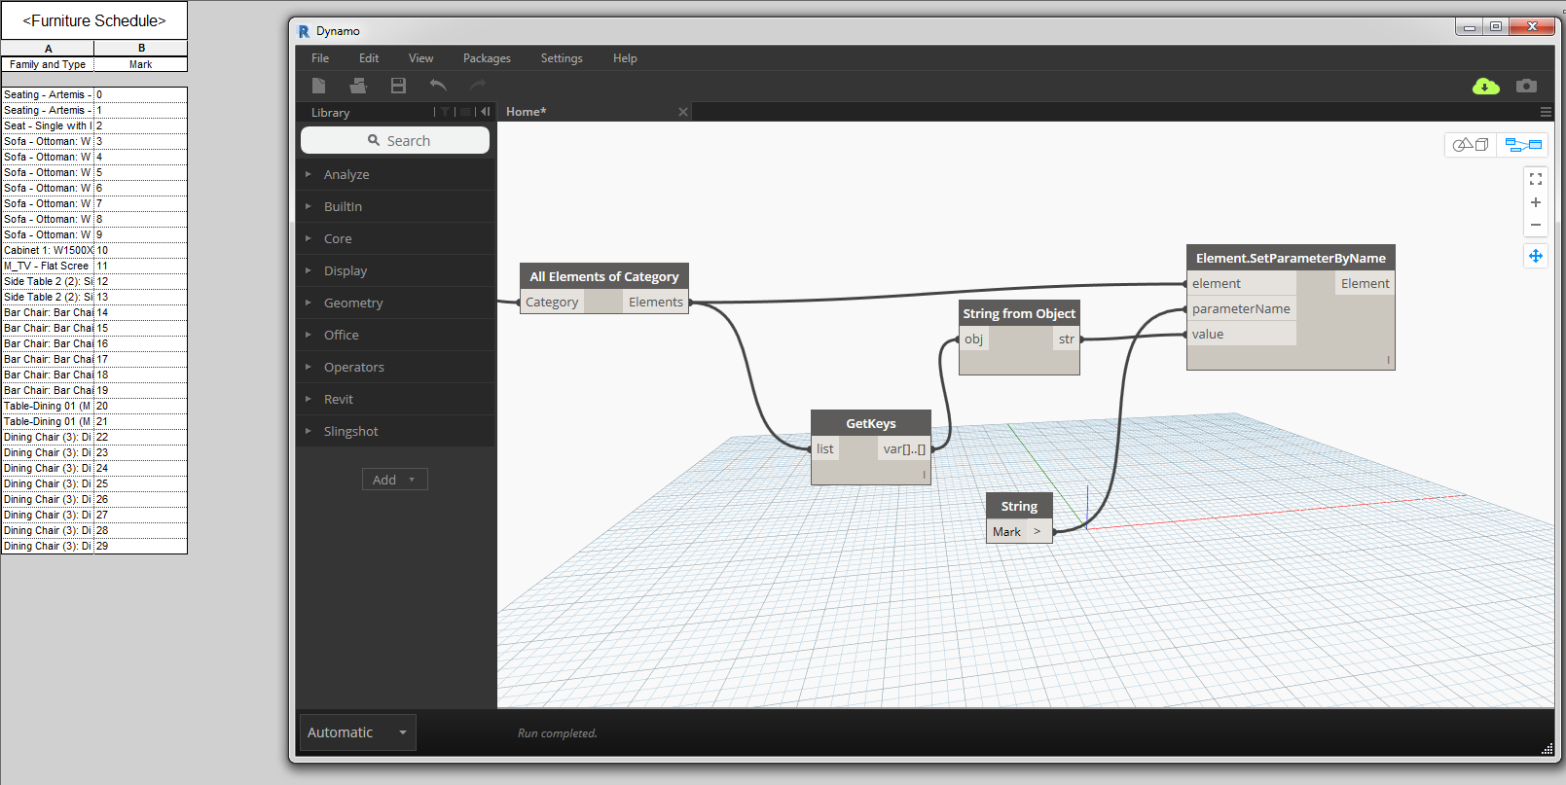Open the File menu
This screenshot has width=1566, height=785.
320,58
